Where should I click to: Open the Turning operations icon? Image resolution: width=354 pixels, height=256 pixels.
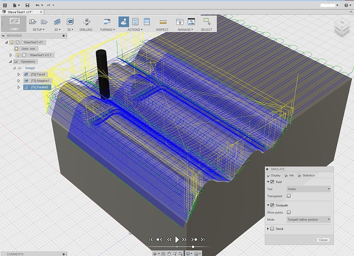tap(107, 22)
